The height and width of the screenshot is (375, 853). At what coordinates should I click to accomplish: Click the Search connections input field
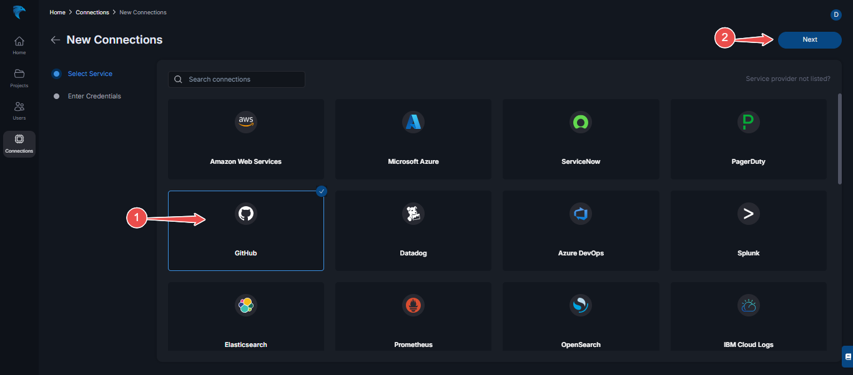pyautogui.click(x=236, y=79)
